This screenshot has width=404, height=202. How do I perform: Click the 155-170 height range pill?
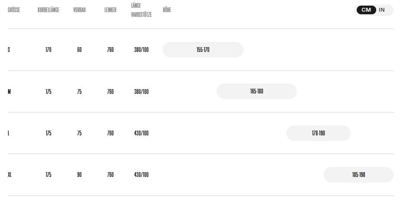(x=203, y=50)
